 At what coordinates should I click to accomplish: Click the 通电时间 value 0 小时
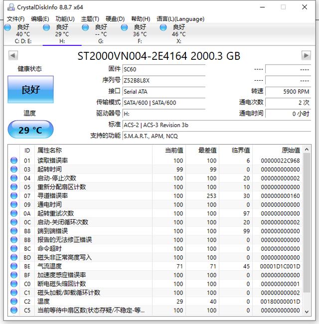pos(288,114)
